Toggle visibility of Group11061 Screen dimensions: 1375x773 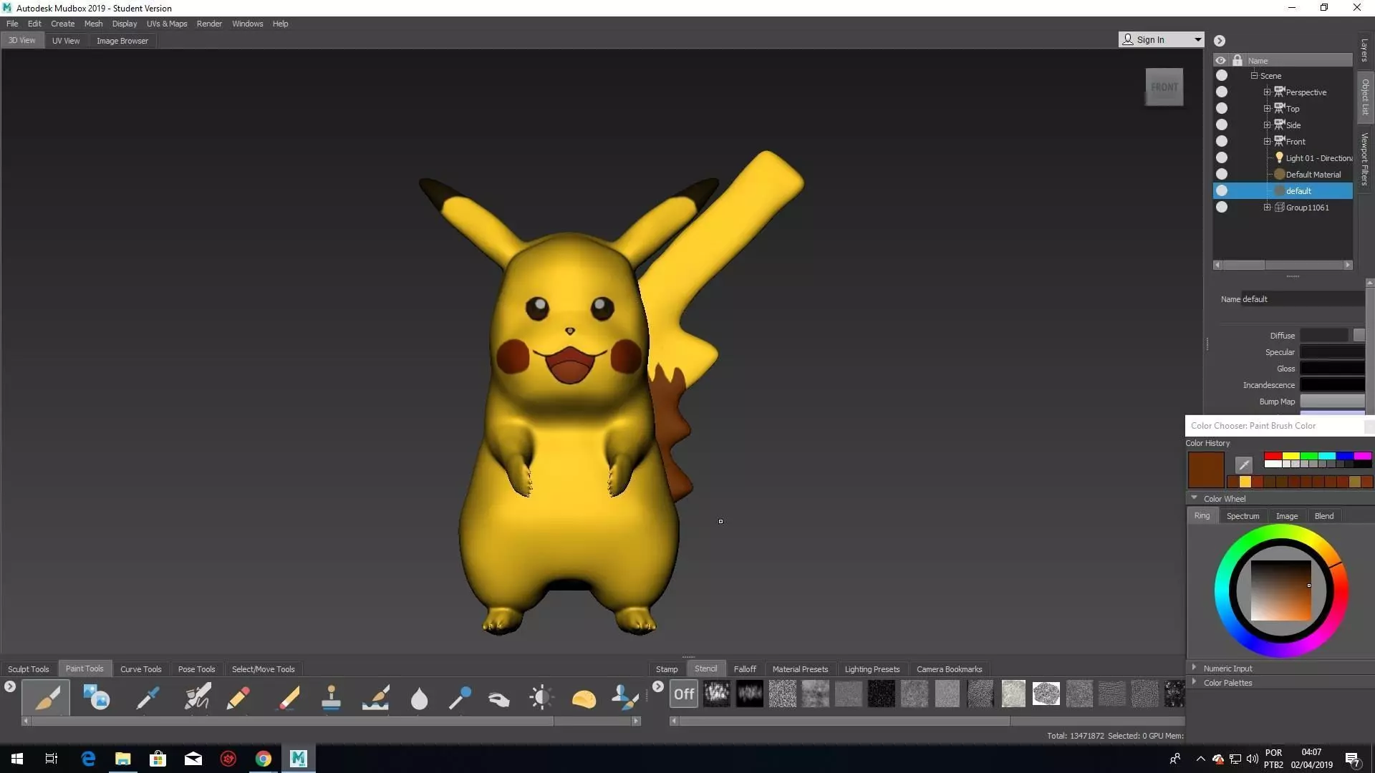click(x=1222, y=207)
